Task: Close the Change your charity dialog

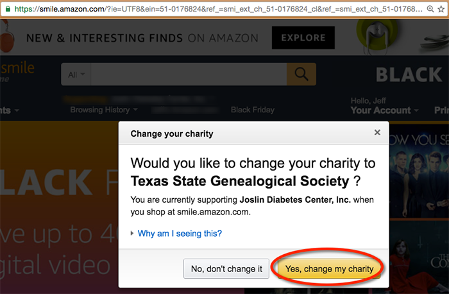Action: (377, 133)
